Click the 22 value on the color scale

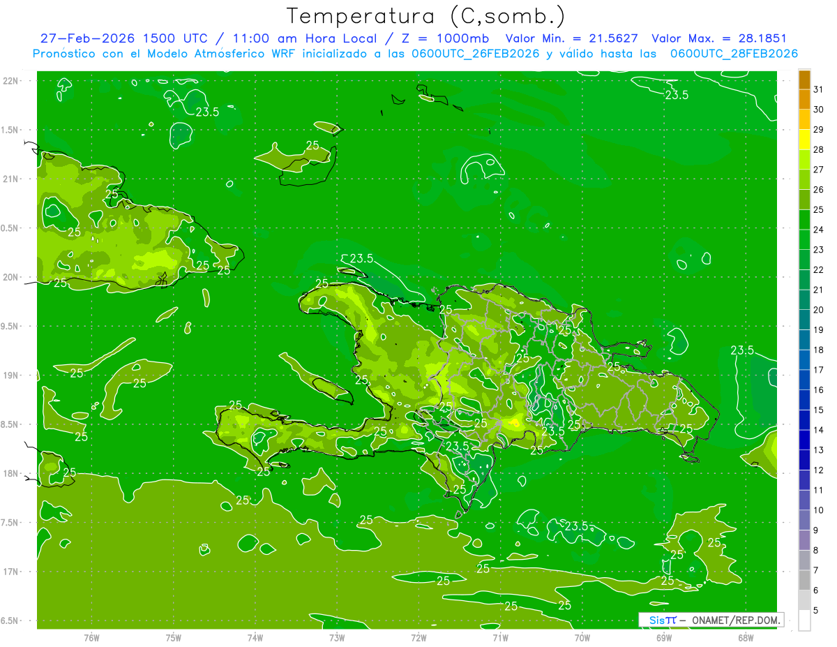pyautogui.click(x=819, y=270)
